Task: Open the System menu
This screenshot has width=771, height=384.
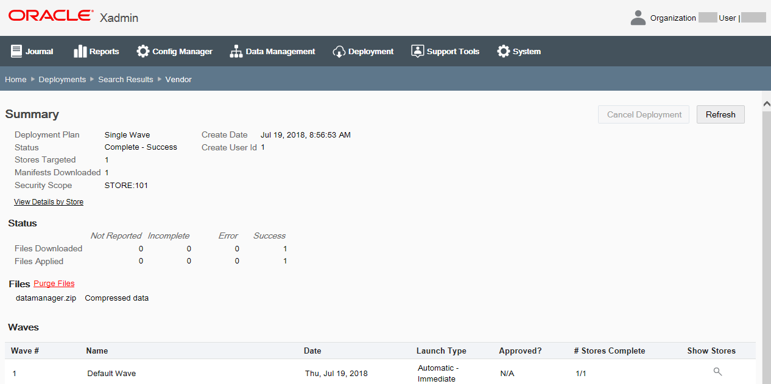Action: [x=518, y=51]
